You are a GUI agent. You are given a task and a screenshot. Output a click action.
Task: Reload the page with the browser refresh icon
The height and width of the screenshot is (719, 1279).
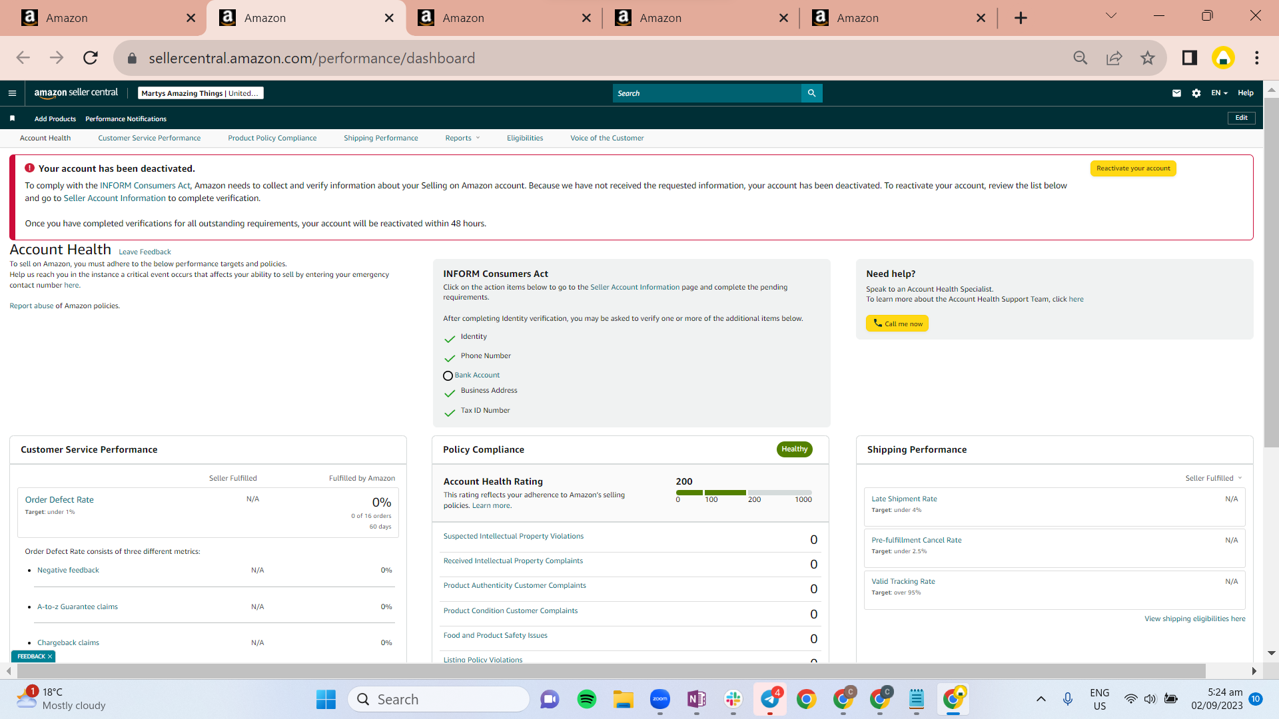(91, 58)
